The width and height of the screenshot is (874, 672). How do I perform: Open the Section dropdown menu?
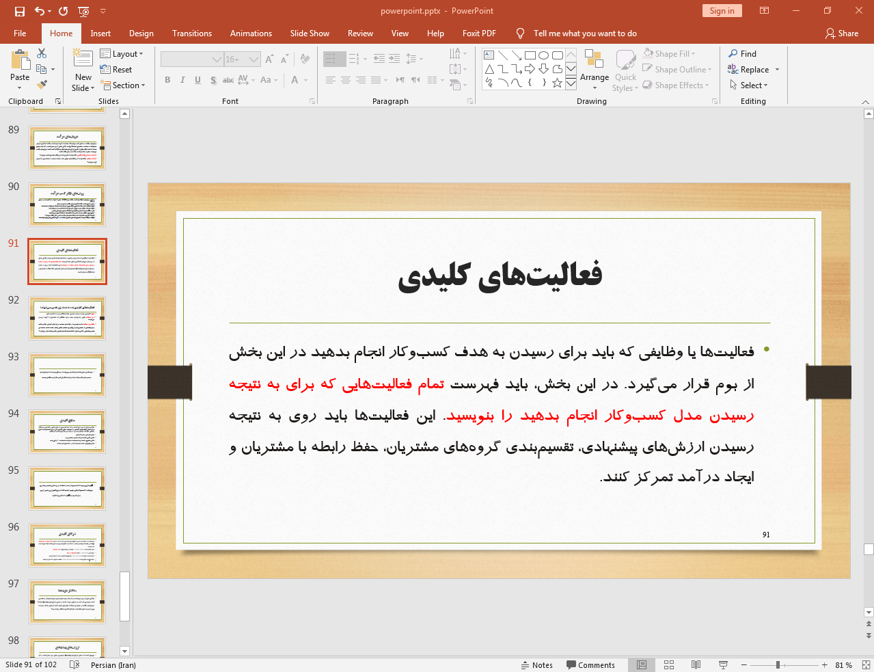pyautogui.click(x=123, y=85)
